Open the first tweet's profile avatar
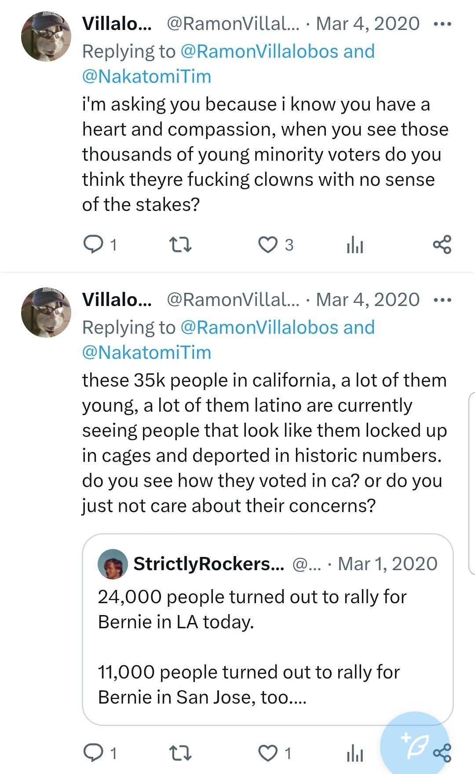The height and width of the screenshot is (774, 475). pos(46,37)
